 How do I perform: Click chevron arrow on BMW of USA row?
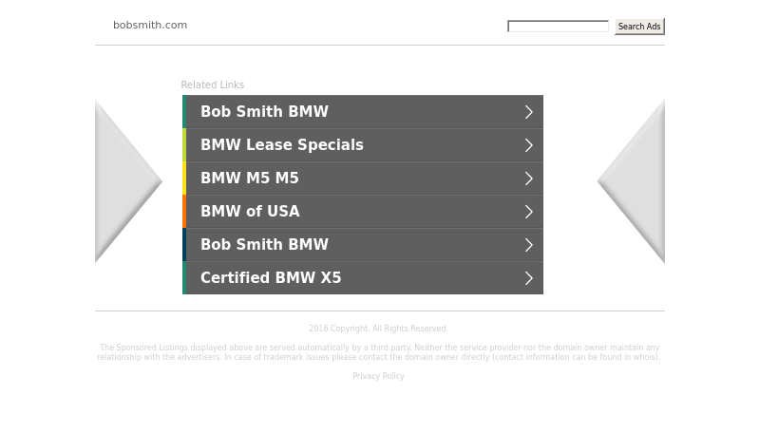[x=529, y=212]
